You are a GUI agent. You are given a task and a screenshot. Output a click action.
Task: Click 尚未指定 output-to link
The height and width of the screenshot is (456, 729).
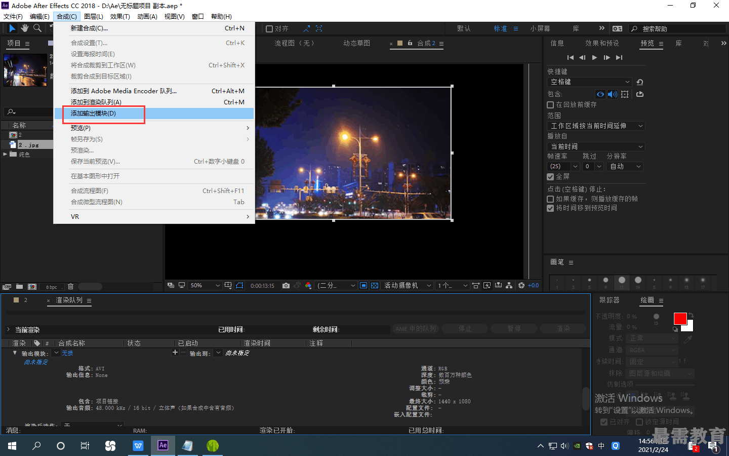coord(237,353)
